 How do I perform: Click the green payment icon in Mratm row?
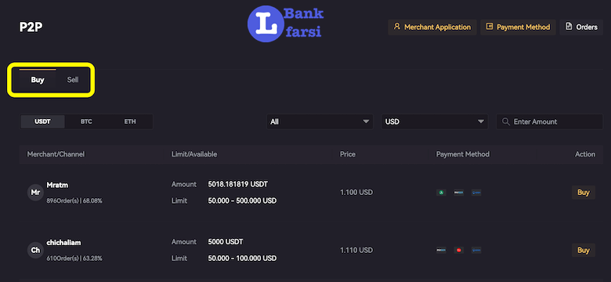(441, 193)
